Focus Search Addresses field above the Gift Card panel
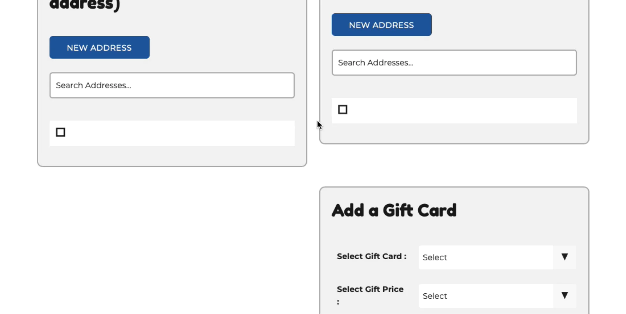The height and width of the screenshot is (314, 626). pos(454,63)
